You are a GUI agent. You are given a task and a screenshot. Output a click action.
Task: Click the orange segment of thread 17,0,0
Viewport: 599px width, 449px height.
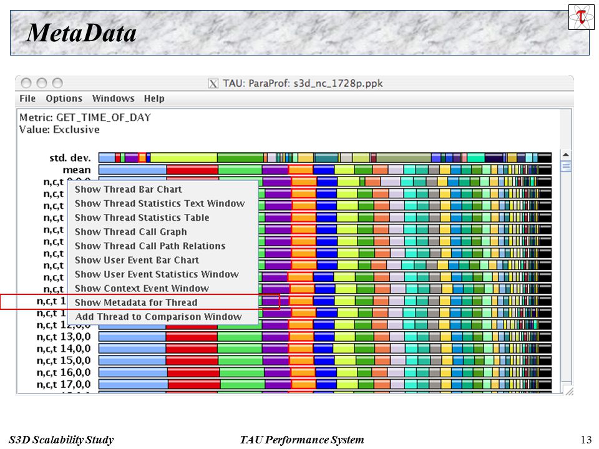(x=303, y=384)
